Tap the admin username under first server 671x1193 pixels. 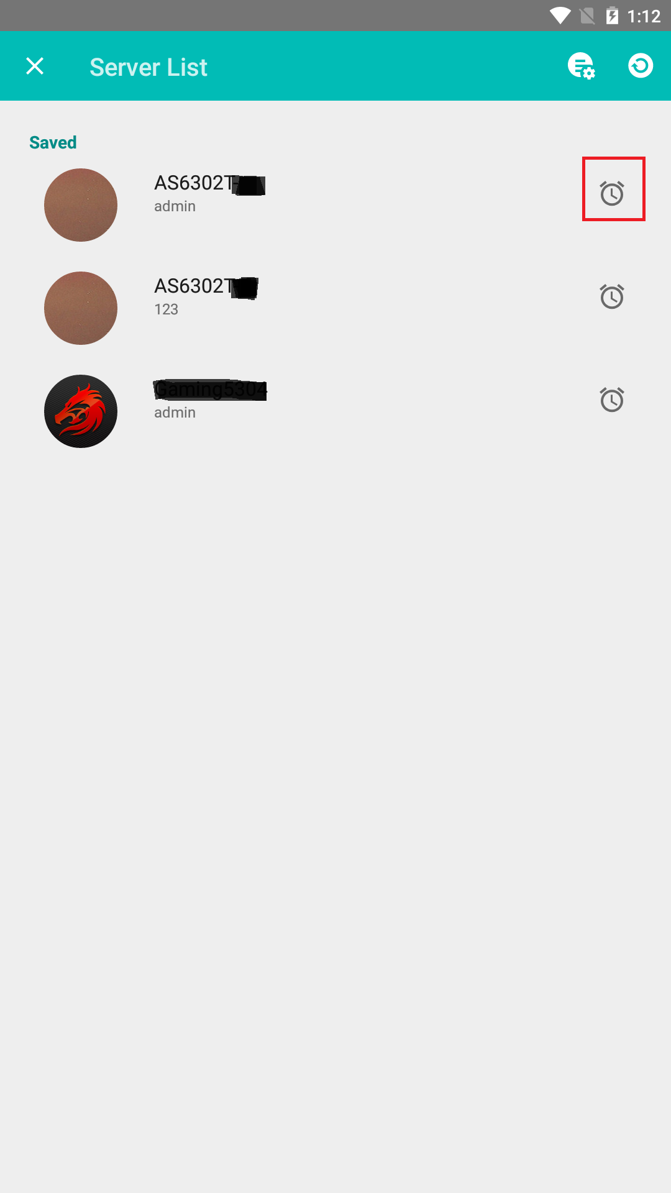[x=175, y=206]
